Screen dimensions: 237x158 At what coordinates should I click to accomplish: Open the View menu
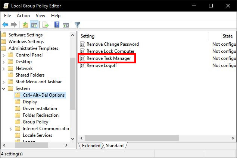click(x=41, y=16)
